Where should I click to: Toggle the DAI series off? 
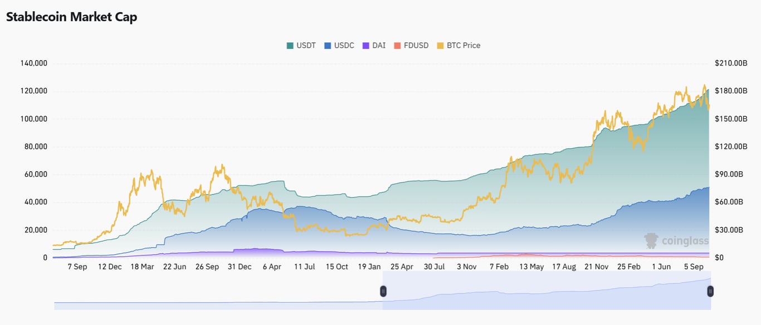tap(374, 45)
